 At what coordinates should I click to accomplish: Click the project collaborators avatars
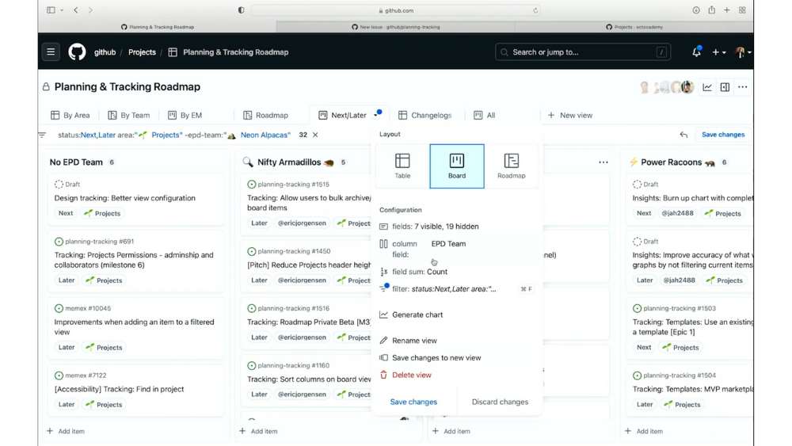click(667, 87)
